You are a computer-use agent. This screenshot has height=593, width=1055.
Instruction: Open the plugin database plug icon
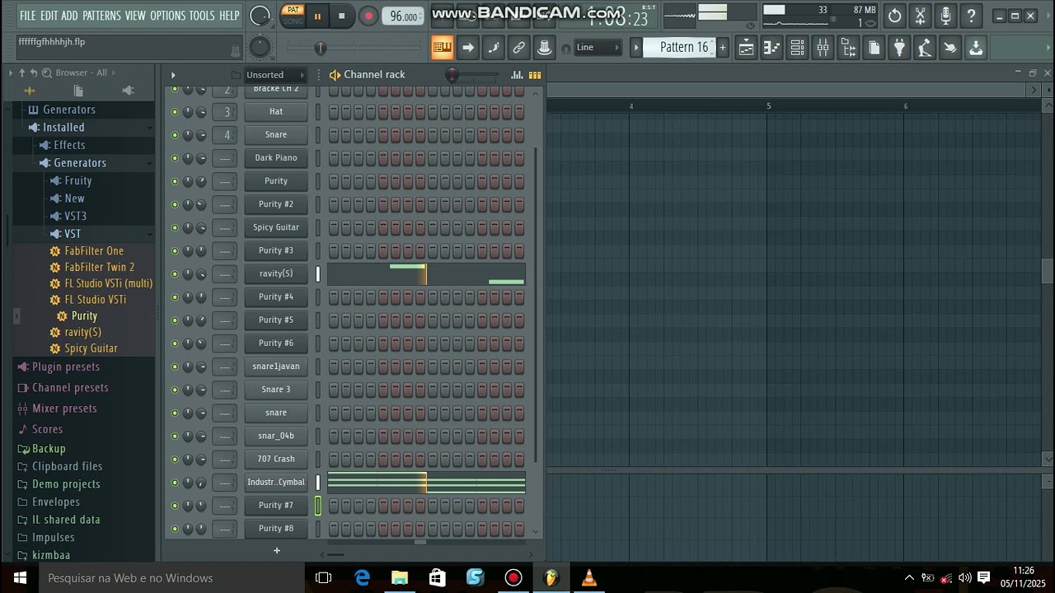(x=899, y=48)
